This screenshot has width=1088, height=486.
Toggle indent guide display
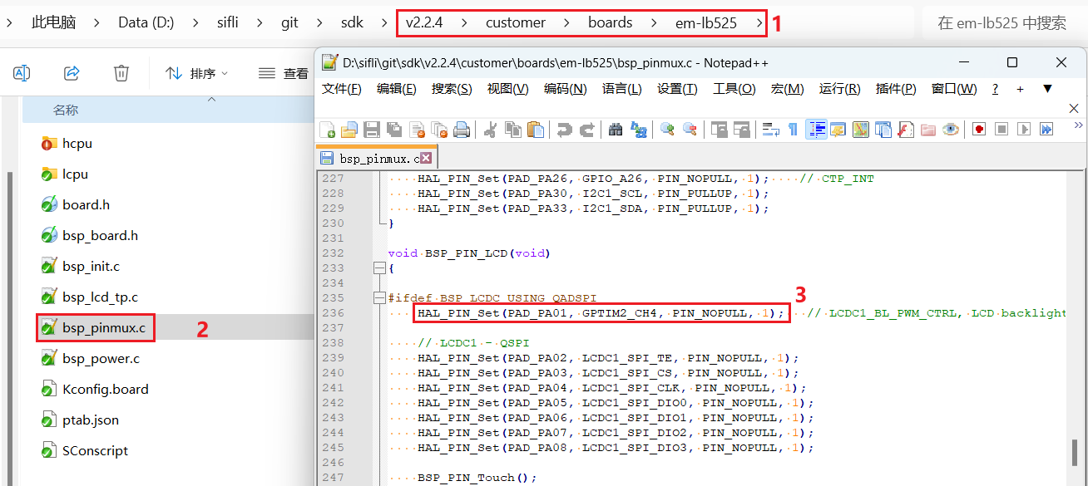click(816, 130)
